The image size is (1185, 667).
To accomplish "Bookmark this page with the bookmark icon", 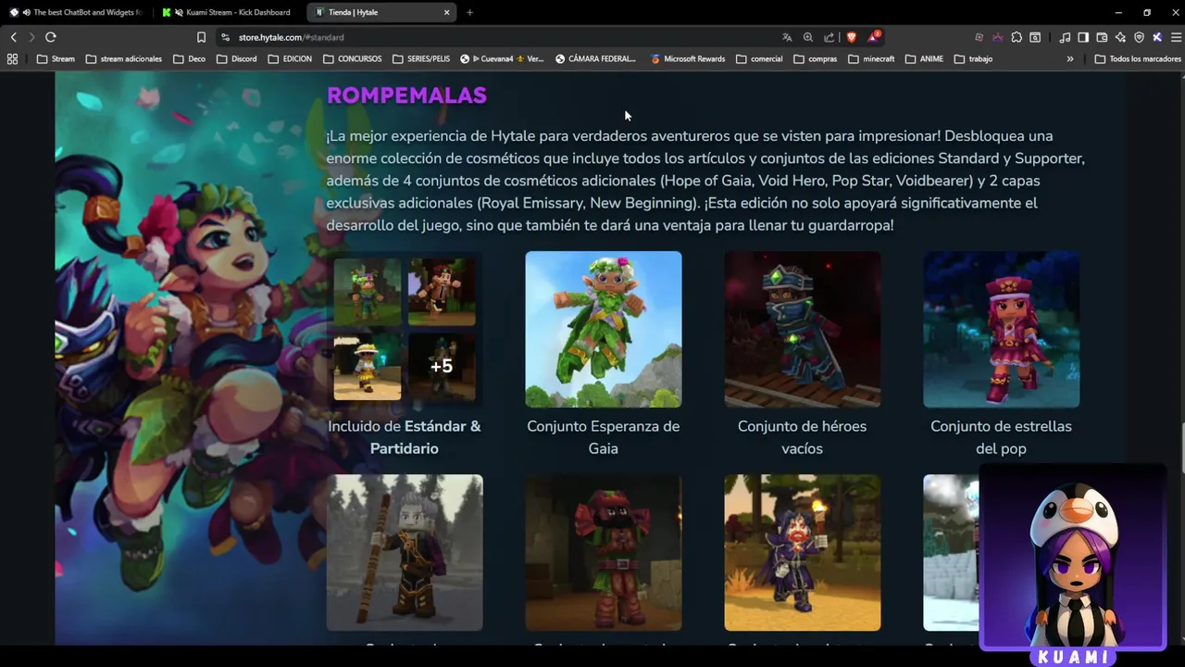I will point(201,37).
